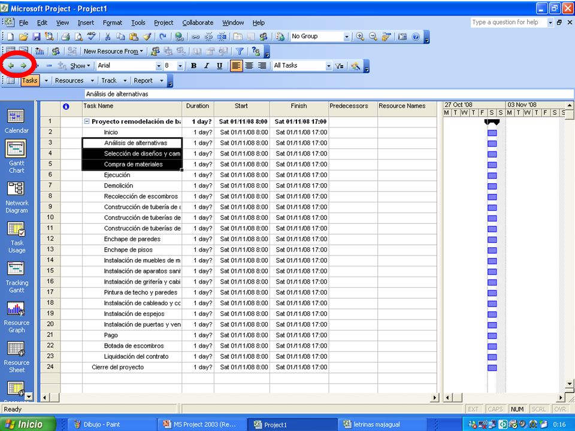Toggle Align Left

click(x=236, y=66)
